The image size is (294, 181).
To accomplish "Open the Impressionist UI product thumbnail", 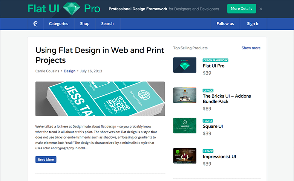I will click(x=185, y=156).
